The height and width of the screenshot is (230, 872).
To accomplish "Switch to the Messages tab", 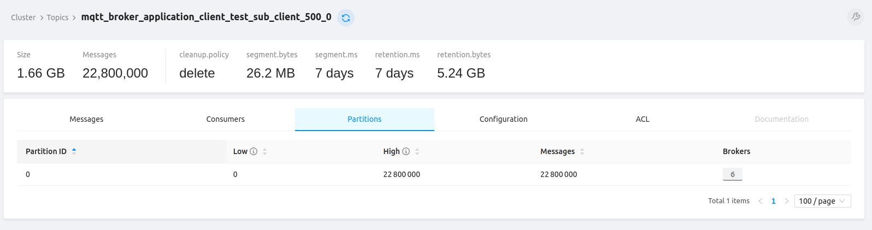I will click(x=86, y=119).
